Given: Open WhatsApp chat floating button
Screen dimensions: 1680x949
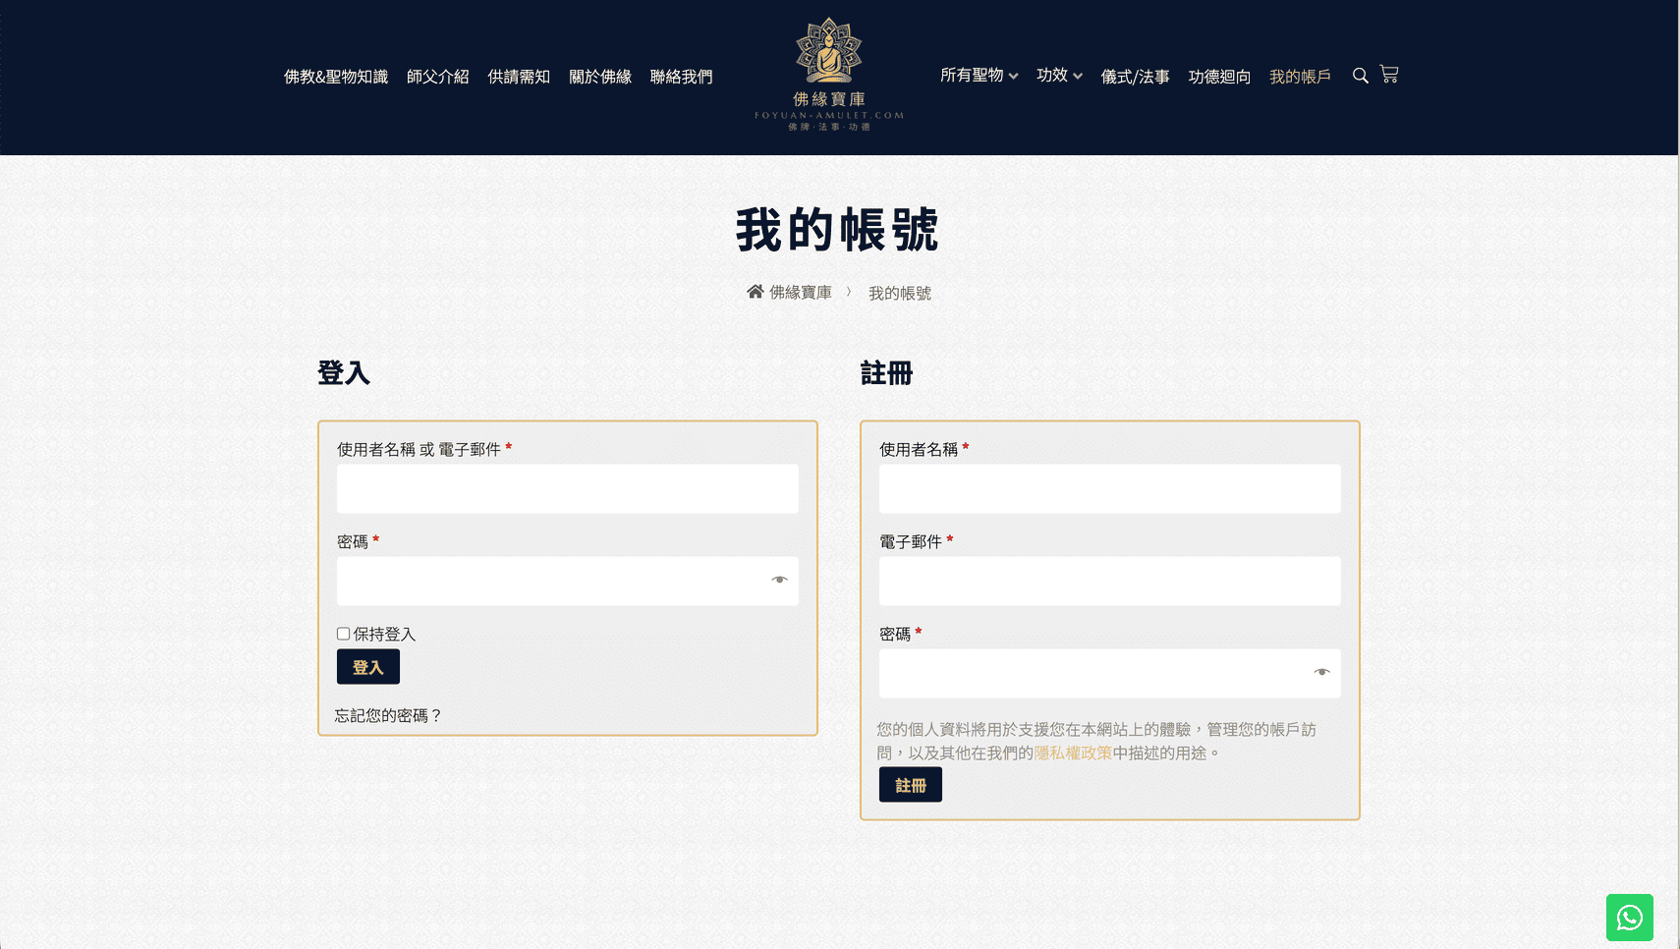Looking at the screenshot, I should (1629, 918).
